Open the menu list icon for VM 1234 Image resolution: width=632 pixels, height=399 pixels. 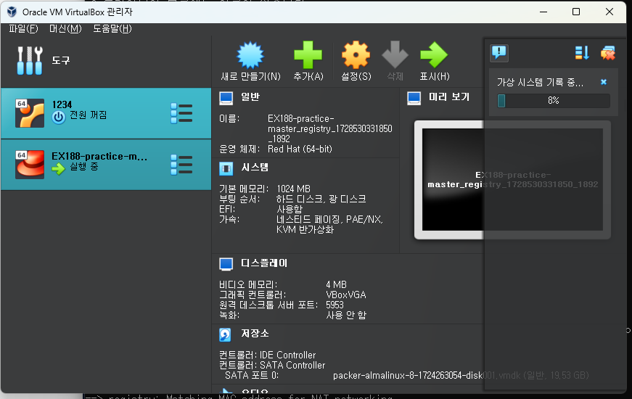pyautogui.click(x=181, y=113)
